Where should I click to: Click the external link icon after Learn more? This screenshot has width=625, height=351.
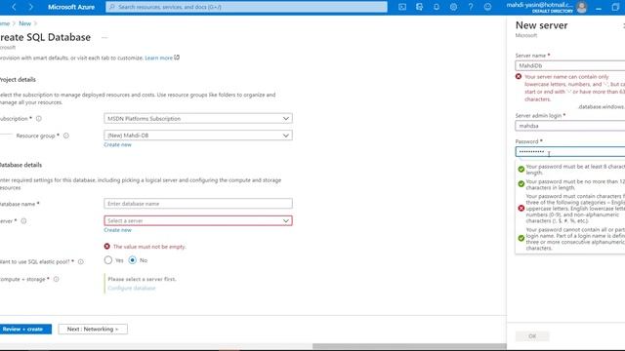[177, 58]
